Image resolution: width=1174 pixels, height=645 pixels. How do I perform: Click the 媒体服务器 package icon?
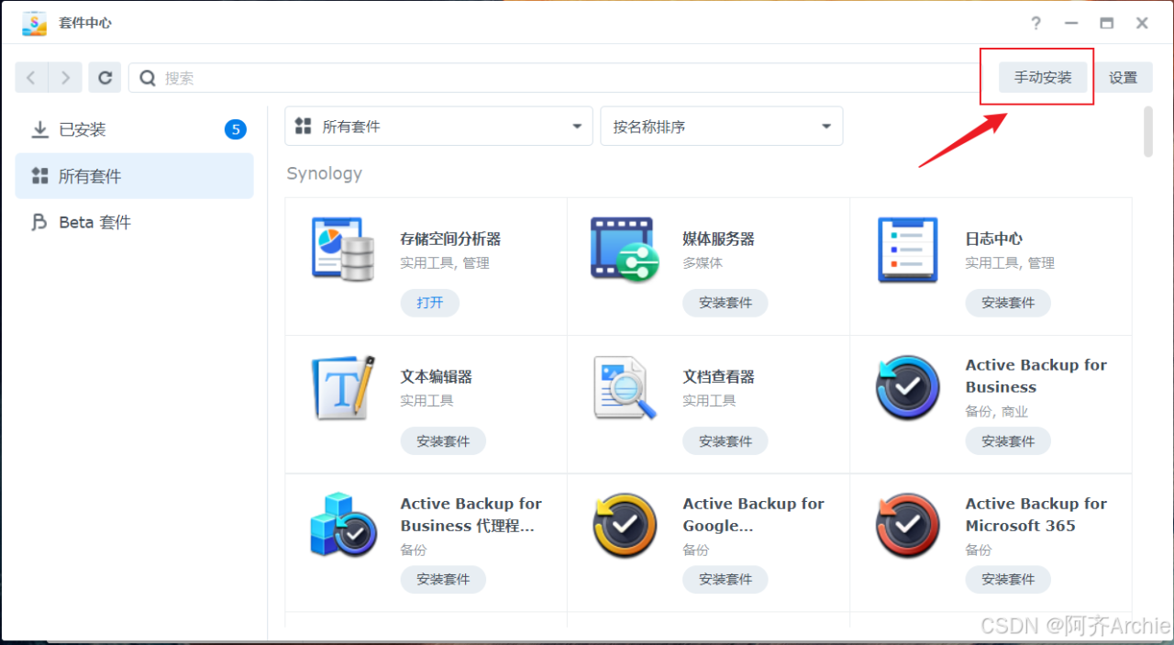tap(625, 249)
